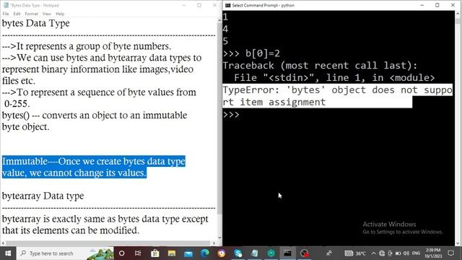Viewport: 462px width, 260px height.
Task: Open Notepad Format menu
Action: point(31,14)
